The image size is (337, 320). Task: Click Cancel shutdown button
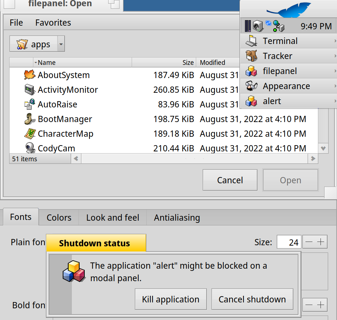tap(252, 299)
